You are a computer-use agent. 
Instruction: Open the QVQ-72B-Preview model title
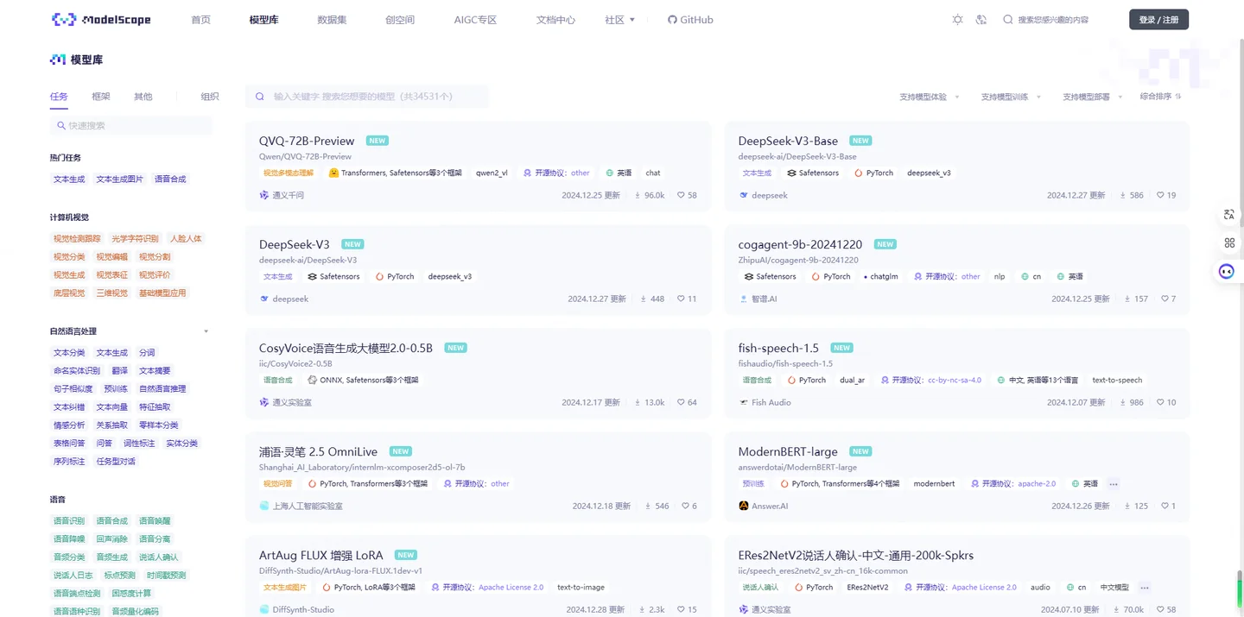coord(307,141)
